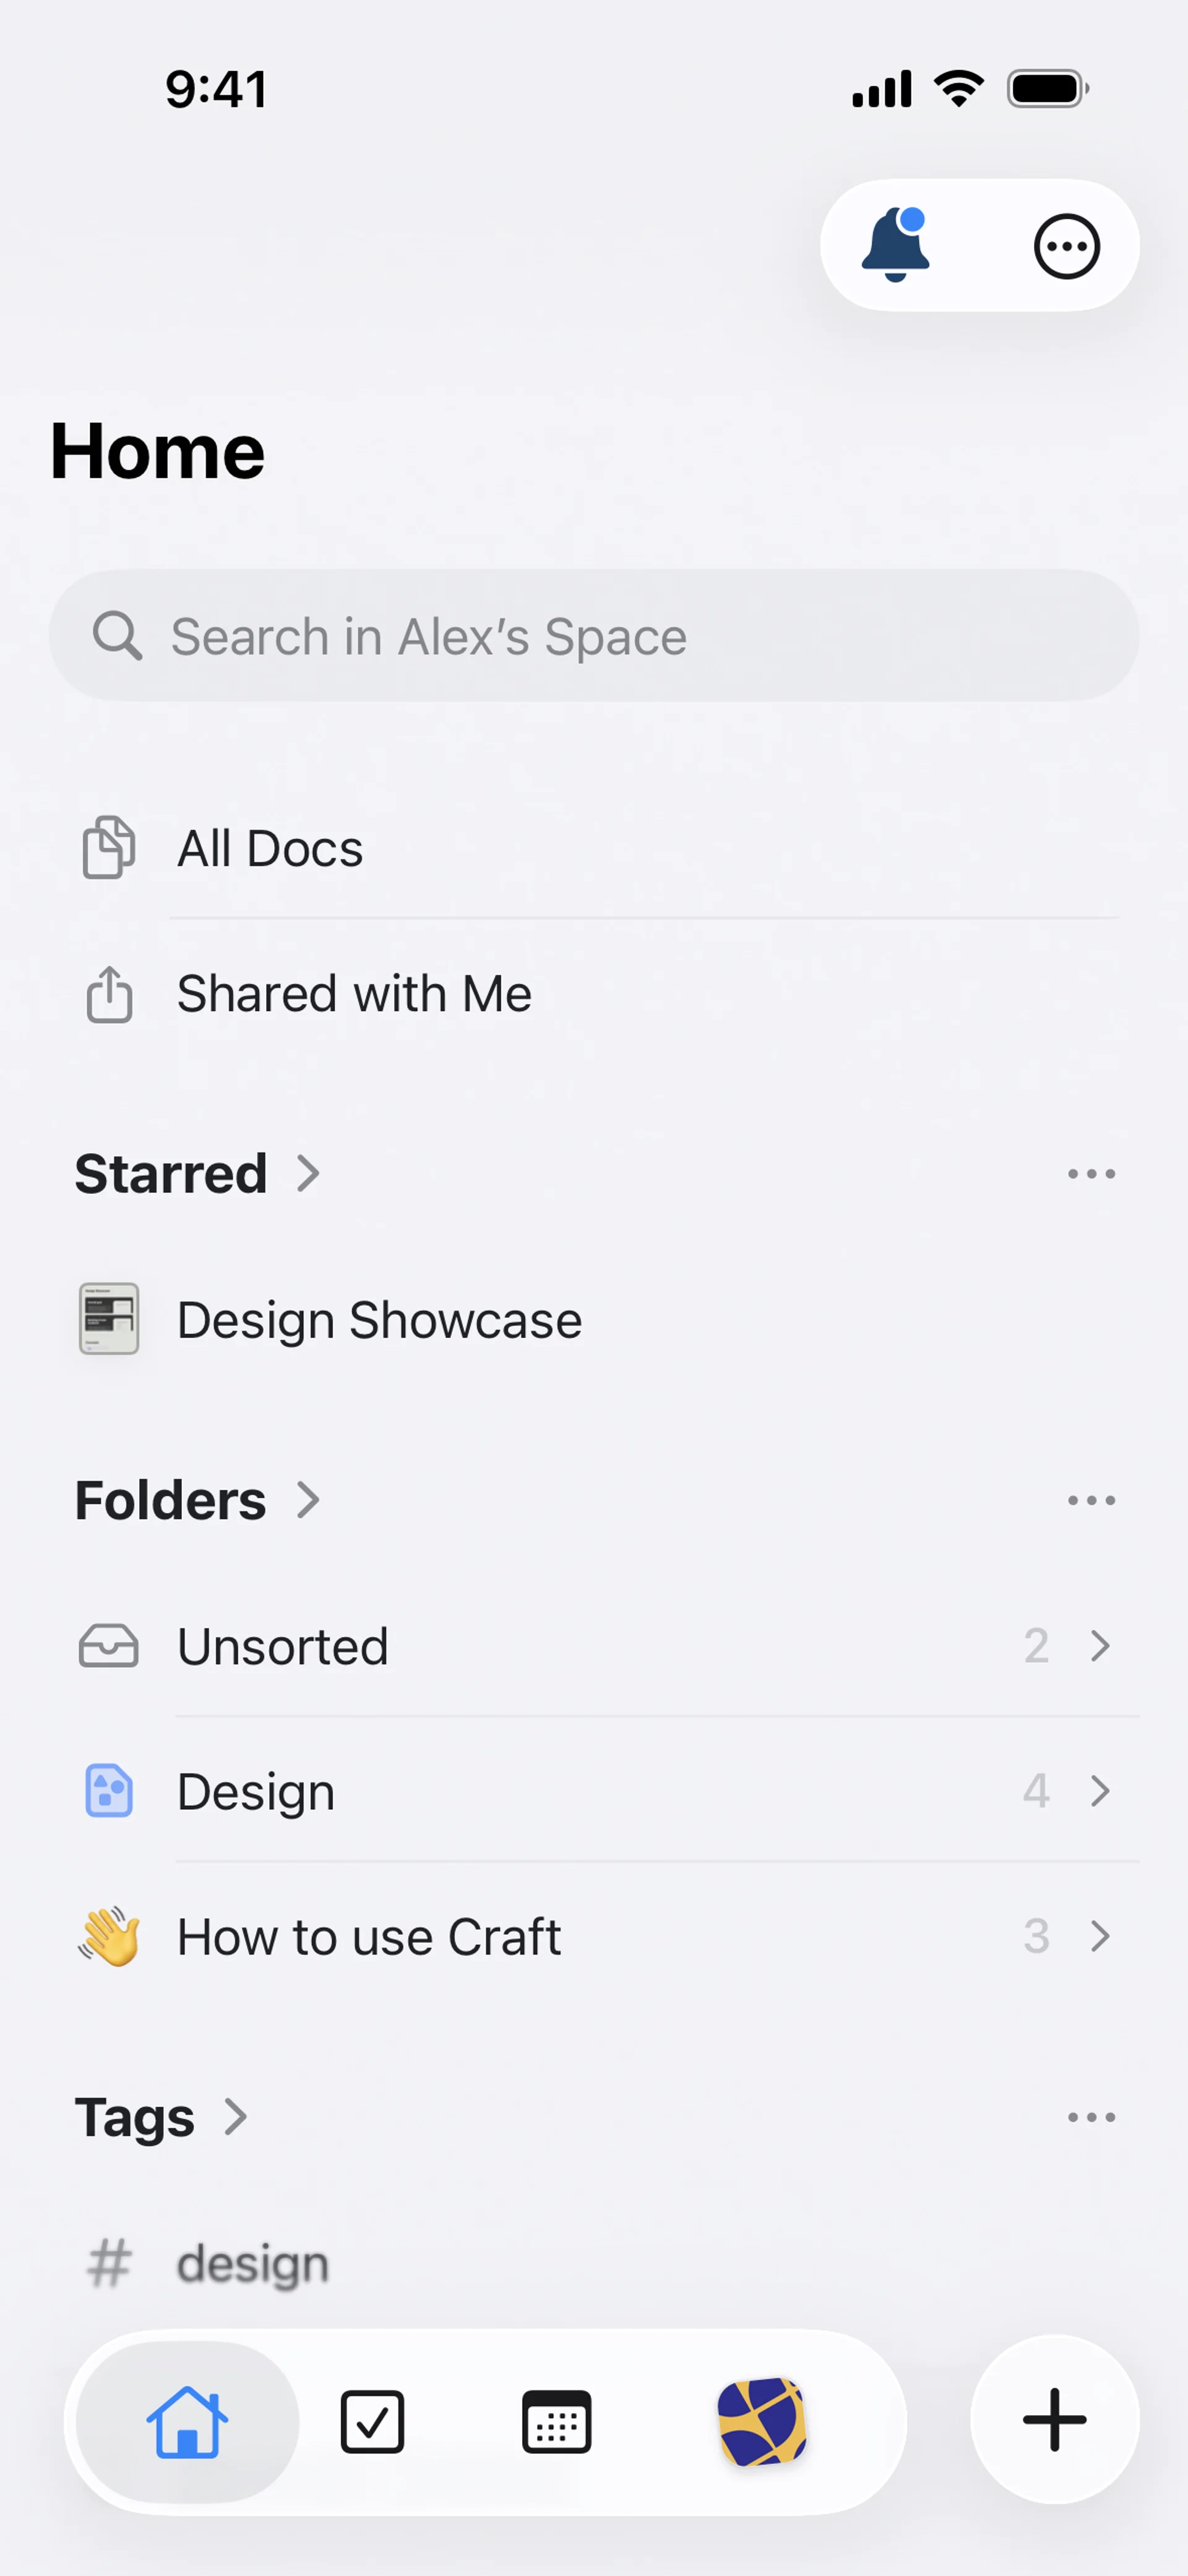The height and width of the screenshot is (2576, 1188).
Task: Open Tags section more options
Action: (x=1091, y=2117)
